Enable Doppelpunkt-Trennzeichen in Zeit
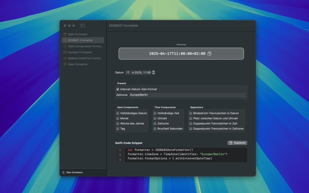309x193 pixels. pos(191,123)
